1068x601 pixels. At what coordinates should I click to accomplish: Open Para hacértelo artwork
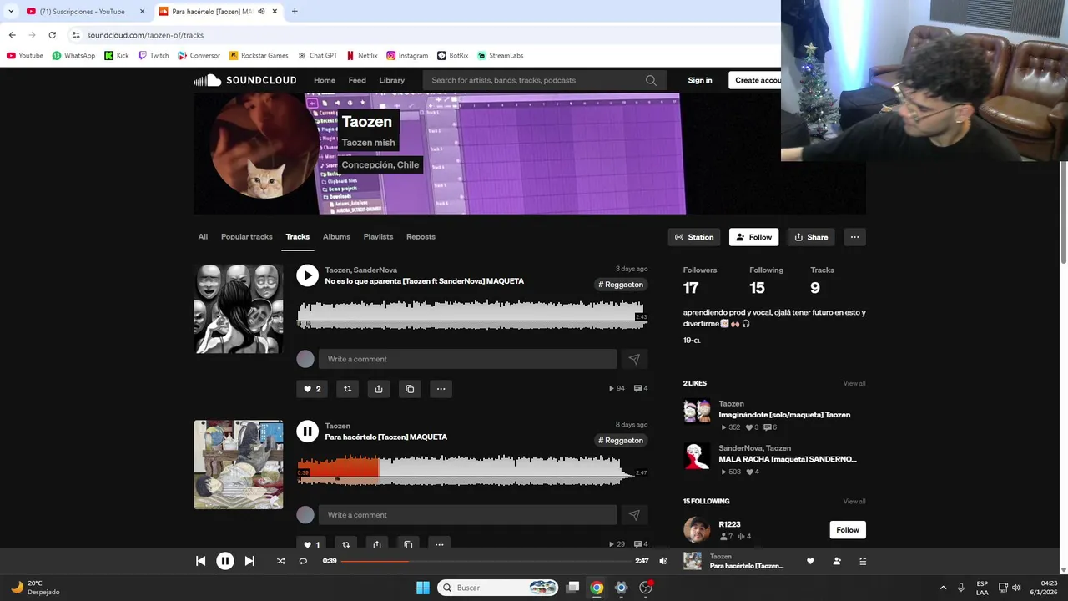[239, 465]
